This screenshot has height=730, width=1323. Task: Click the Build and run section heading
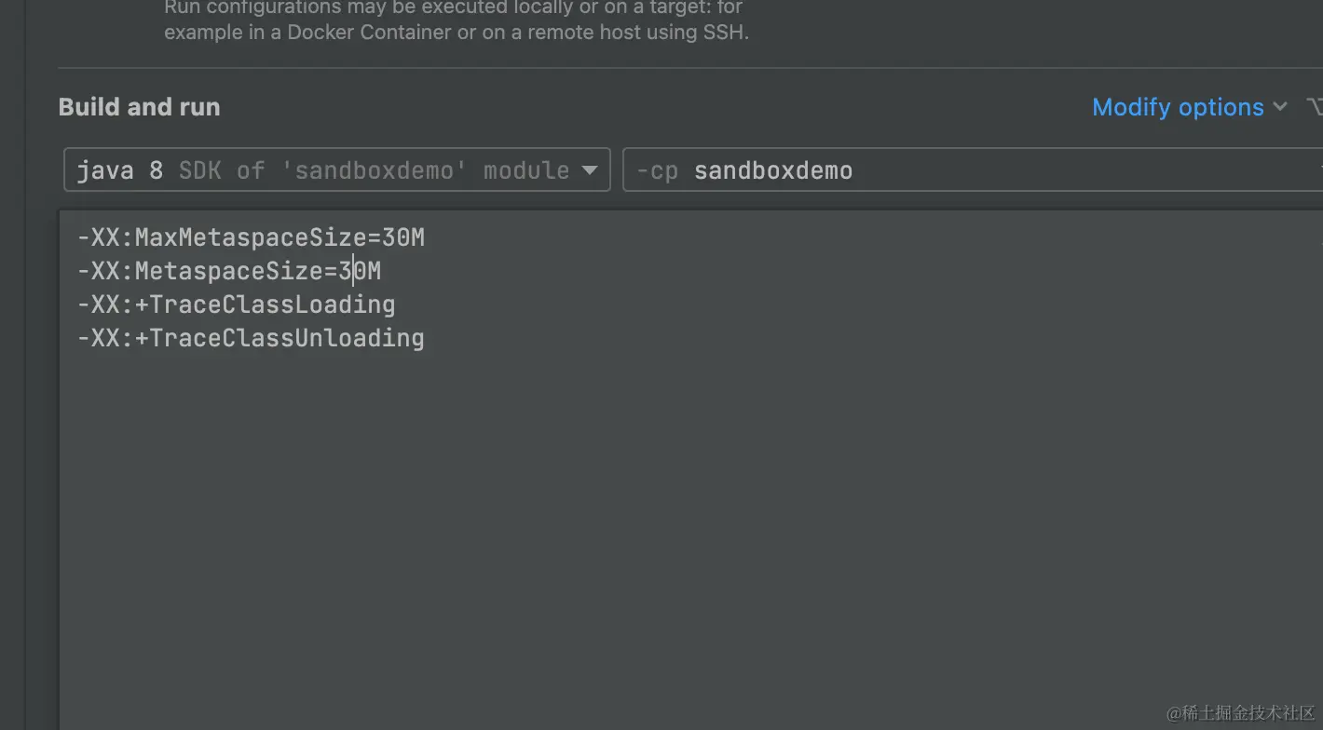click(x=139, y=106)
